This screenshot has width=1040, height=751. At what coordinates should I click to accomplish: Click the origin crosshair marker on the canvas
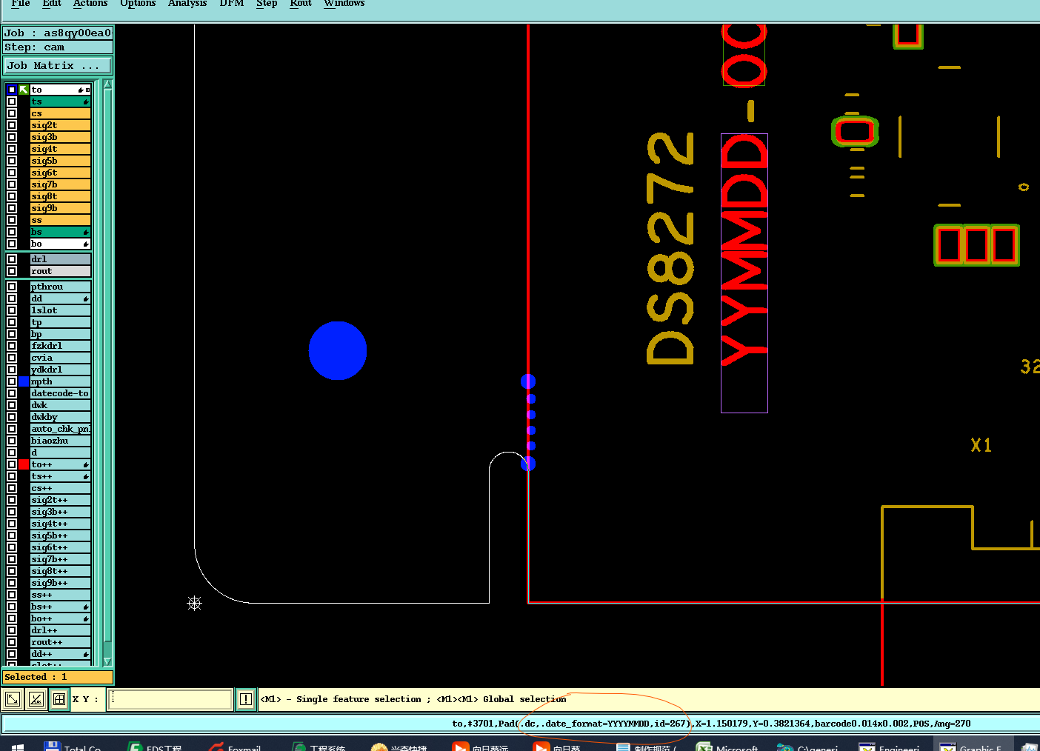click(x=195, y=604)
